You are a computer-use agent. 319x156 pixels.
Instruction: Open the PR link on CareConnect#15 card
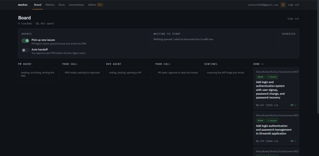[293, 141]
